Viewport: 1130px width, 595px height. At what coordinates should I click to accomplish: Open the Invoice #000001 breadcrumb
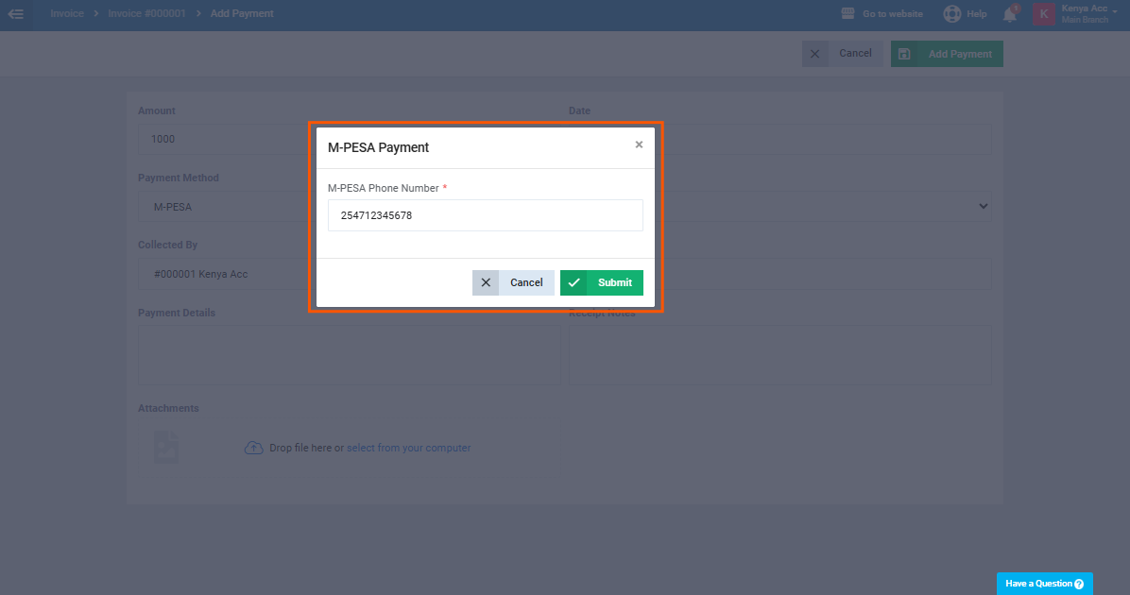pos(146,13)
